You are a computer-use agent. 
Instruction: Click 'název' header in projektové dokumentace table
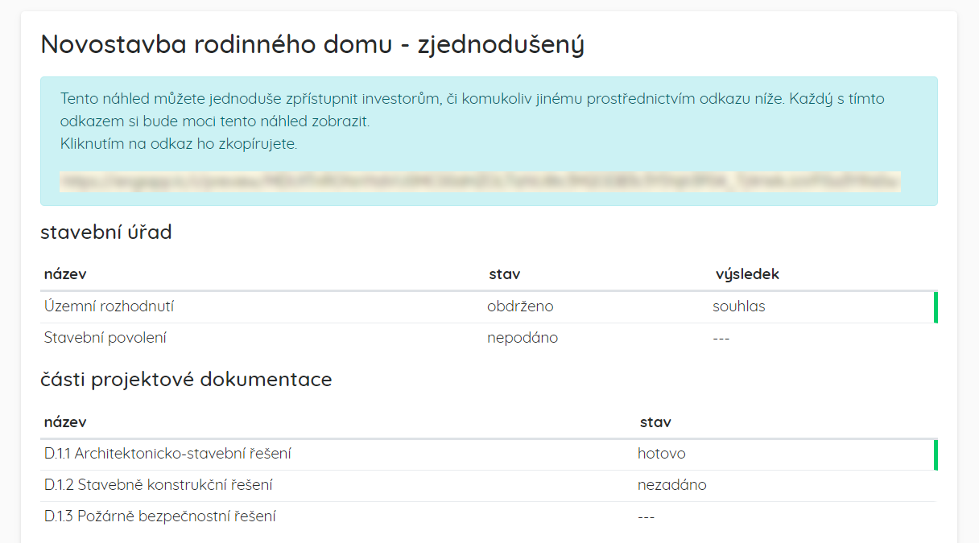point(65,422)
